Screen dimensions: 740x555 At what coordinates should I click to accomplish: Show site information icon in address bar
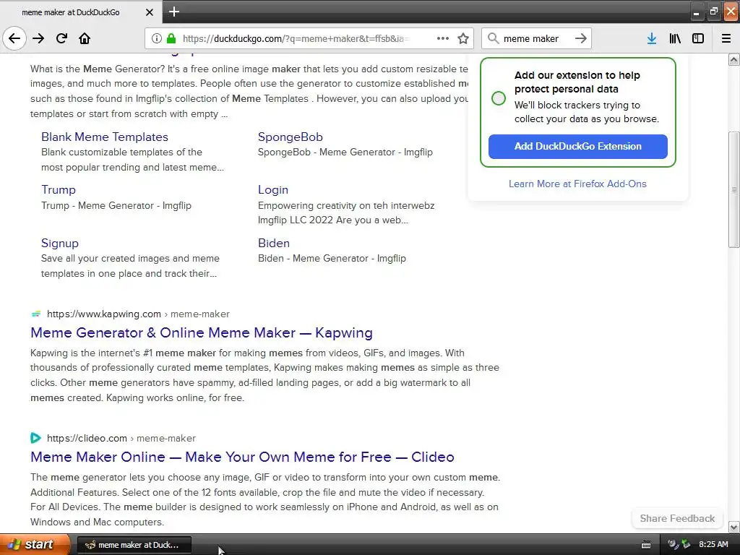(x=156, y=38)
